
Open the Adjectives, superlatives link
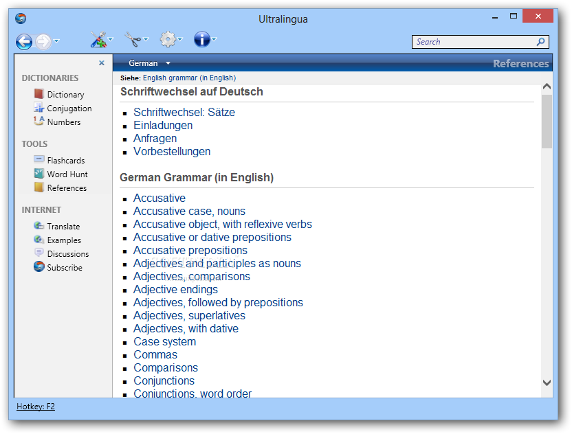click(189, 316)
